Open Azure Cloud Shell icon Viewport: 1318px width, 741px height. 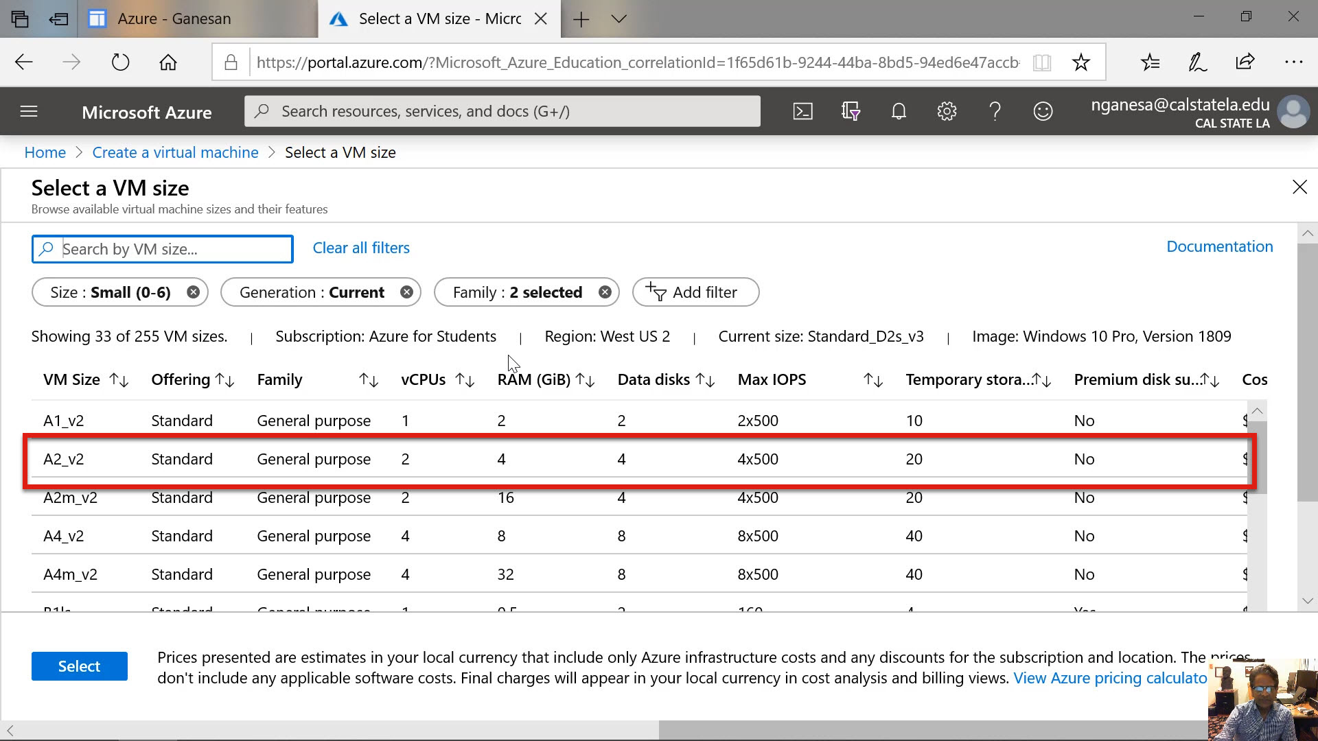[802, 111]
